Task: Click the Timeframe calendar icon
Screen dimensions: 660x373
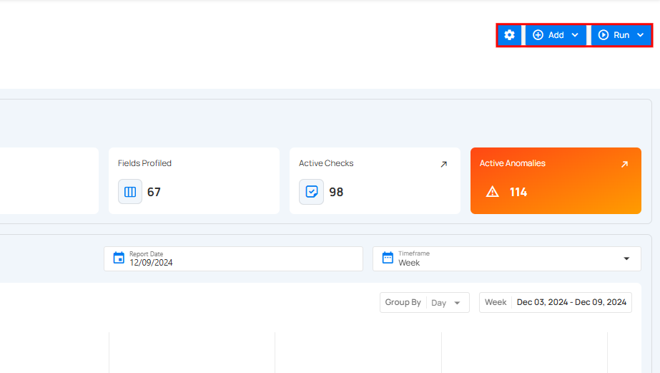Action: (388, 258)
